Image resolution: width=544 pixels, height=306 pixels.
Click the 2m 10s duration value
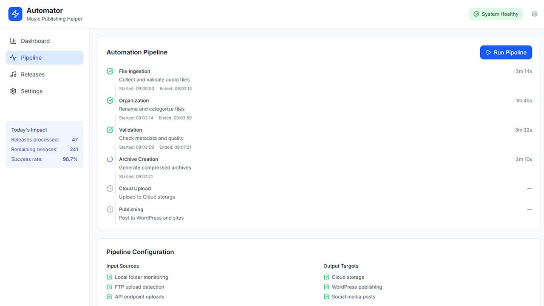click(x=524, y=159)
